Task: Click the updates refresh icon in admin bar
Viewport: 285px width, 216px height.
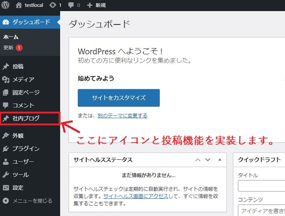Action: click(x=52, y=5)
